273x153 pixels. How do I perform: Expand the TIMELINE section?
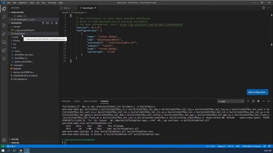(15, 143)
